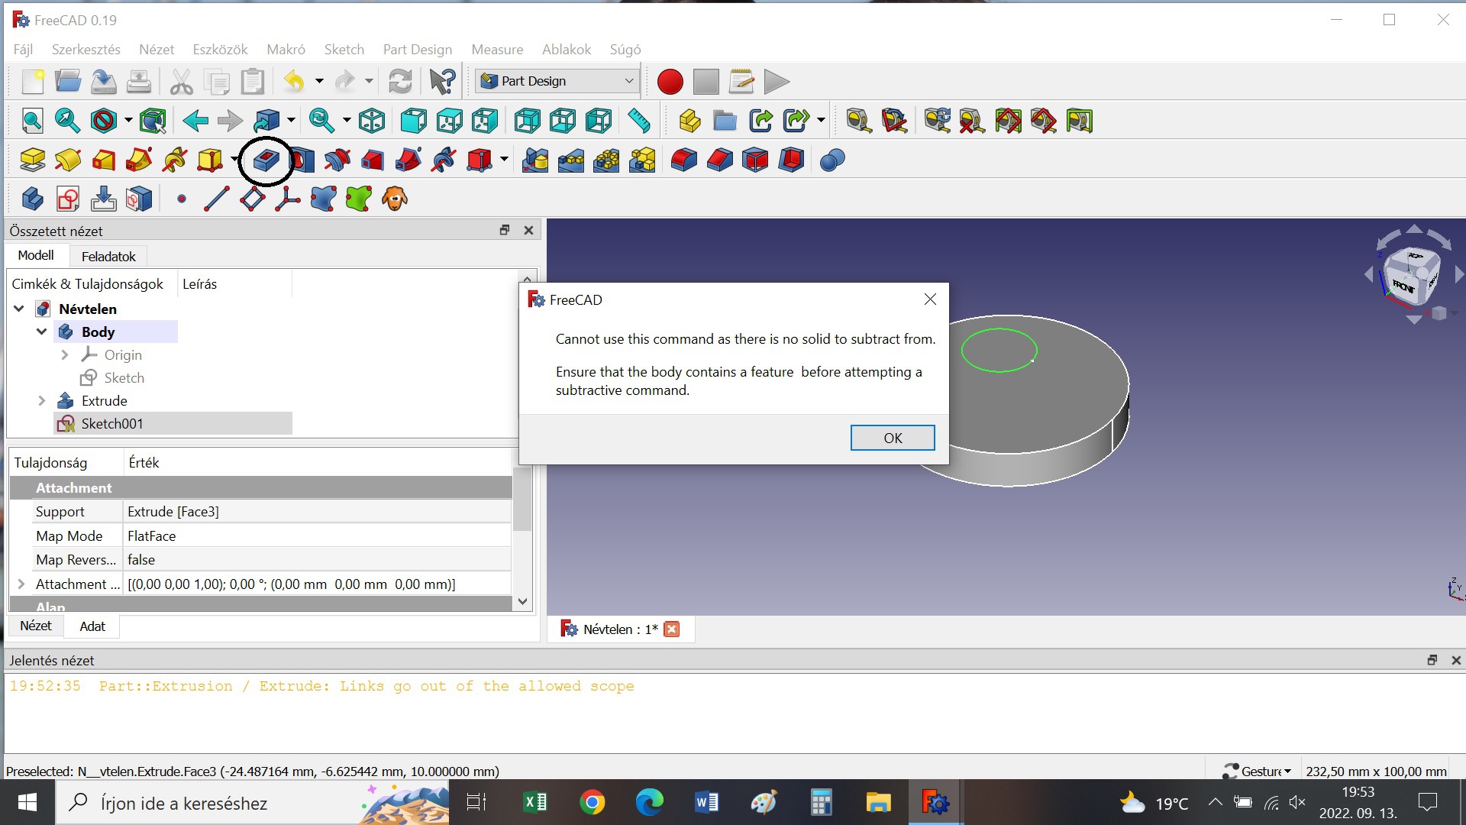Viewport: 1466px width, 825px height.
Task: Close the FreeCAD error dialog
Action: pyautogui.click(x=930, y=299)
